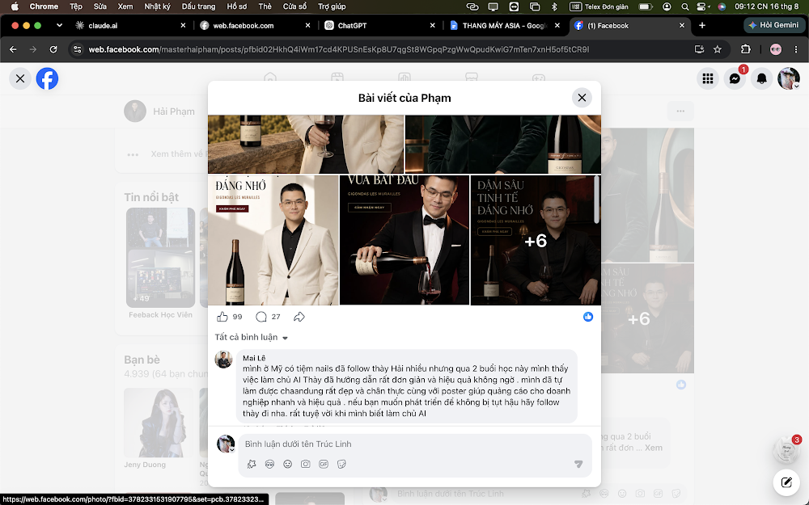Expand the Tất cả bình luận dropdown
Screen dimensions: 809x505
tap(251, 337)
